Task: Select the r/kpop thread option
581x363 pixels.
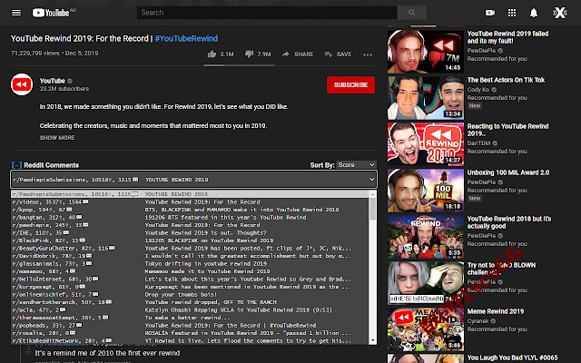Action: [x=190, y=210]
